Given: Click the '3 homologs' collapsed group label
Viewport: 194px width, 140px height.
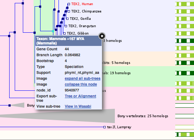Looking at the screenshot, I should 113,41.
